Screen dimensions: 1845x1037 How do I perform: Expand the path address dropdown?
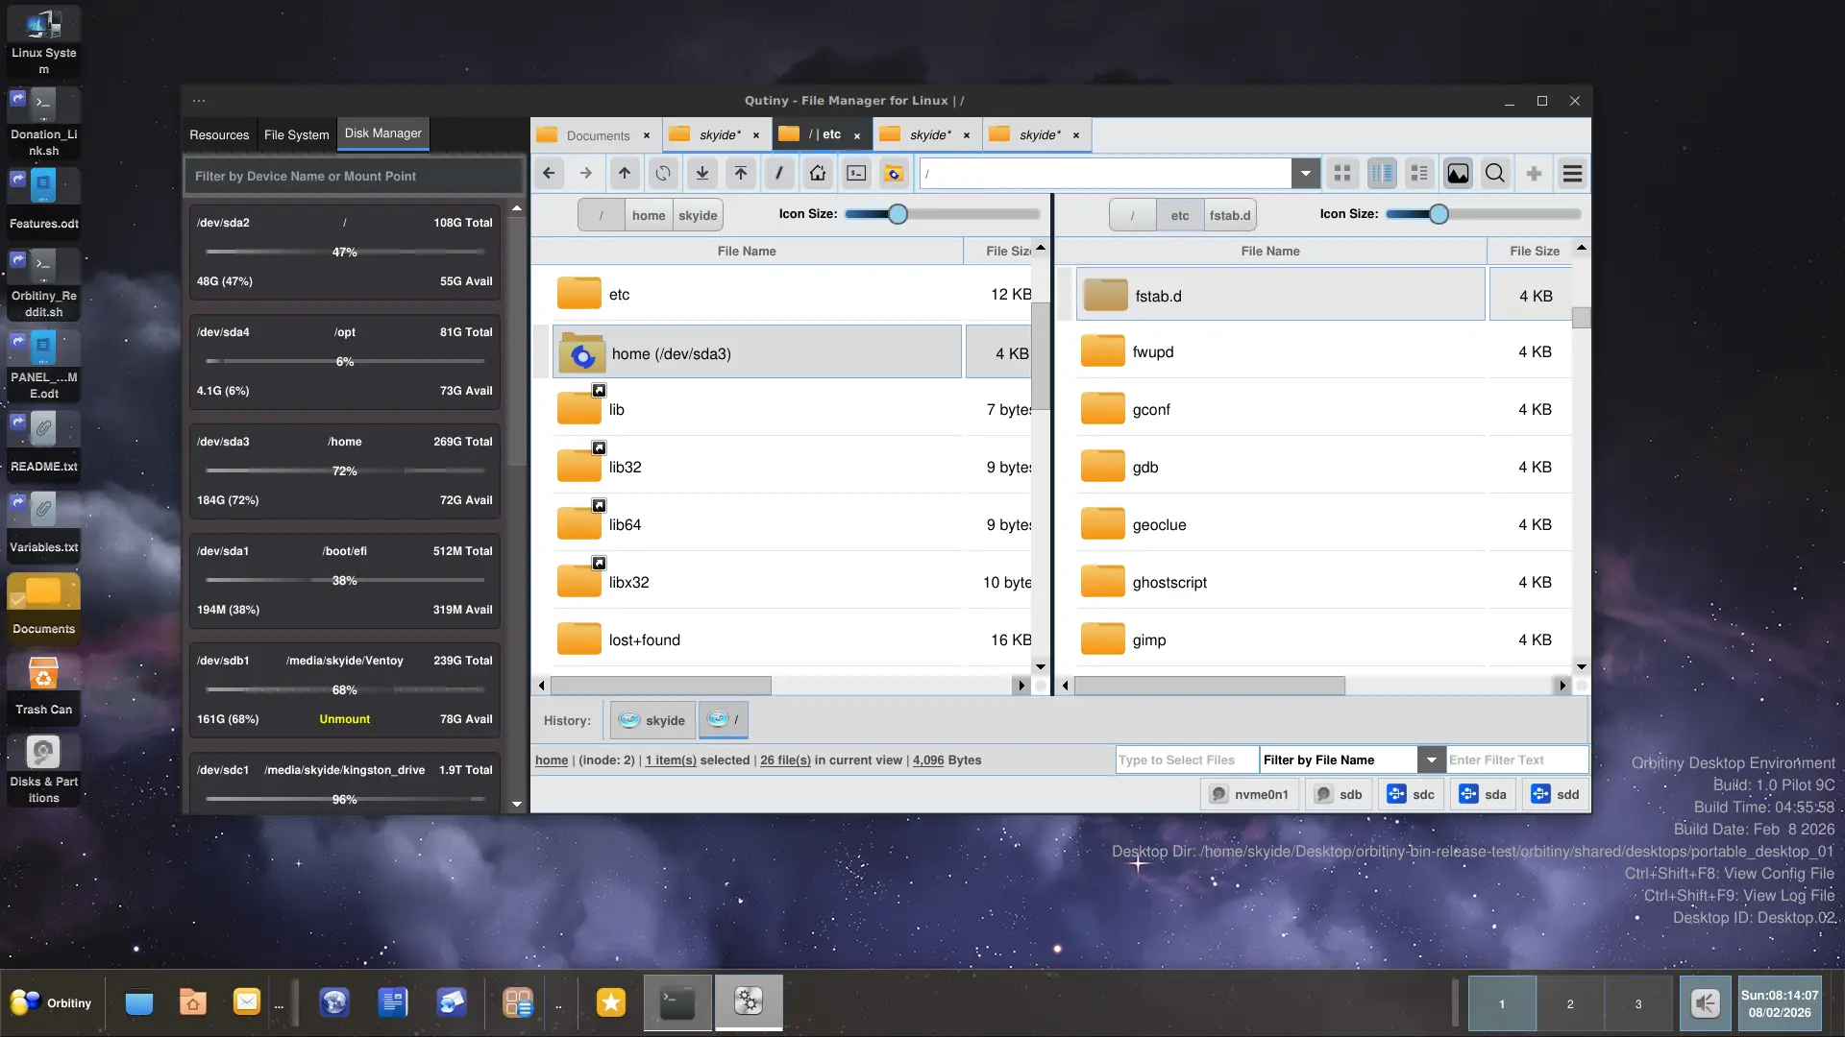[x=1305, y=174]
